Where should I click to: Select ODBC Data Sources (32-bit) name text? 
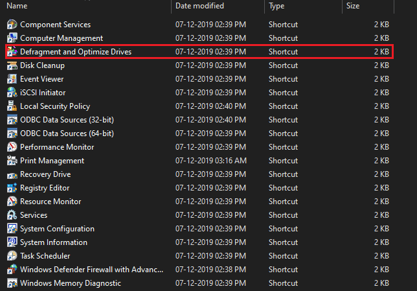[67, 120]
